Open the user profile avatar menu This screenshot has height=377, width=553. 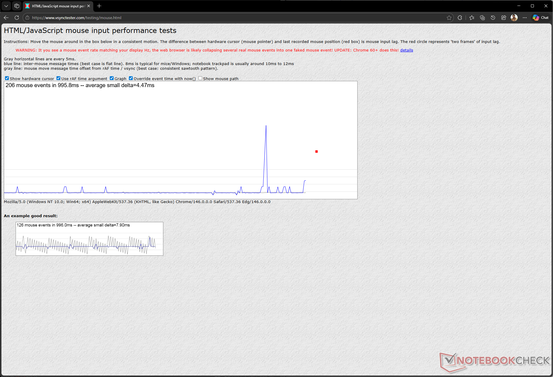click(514, 18)
